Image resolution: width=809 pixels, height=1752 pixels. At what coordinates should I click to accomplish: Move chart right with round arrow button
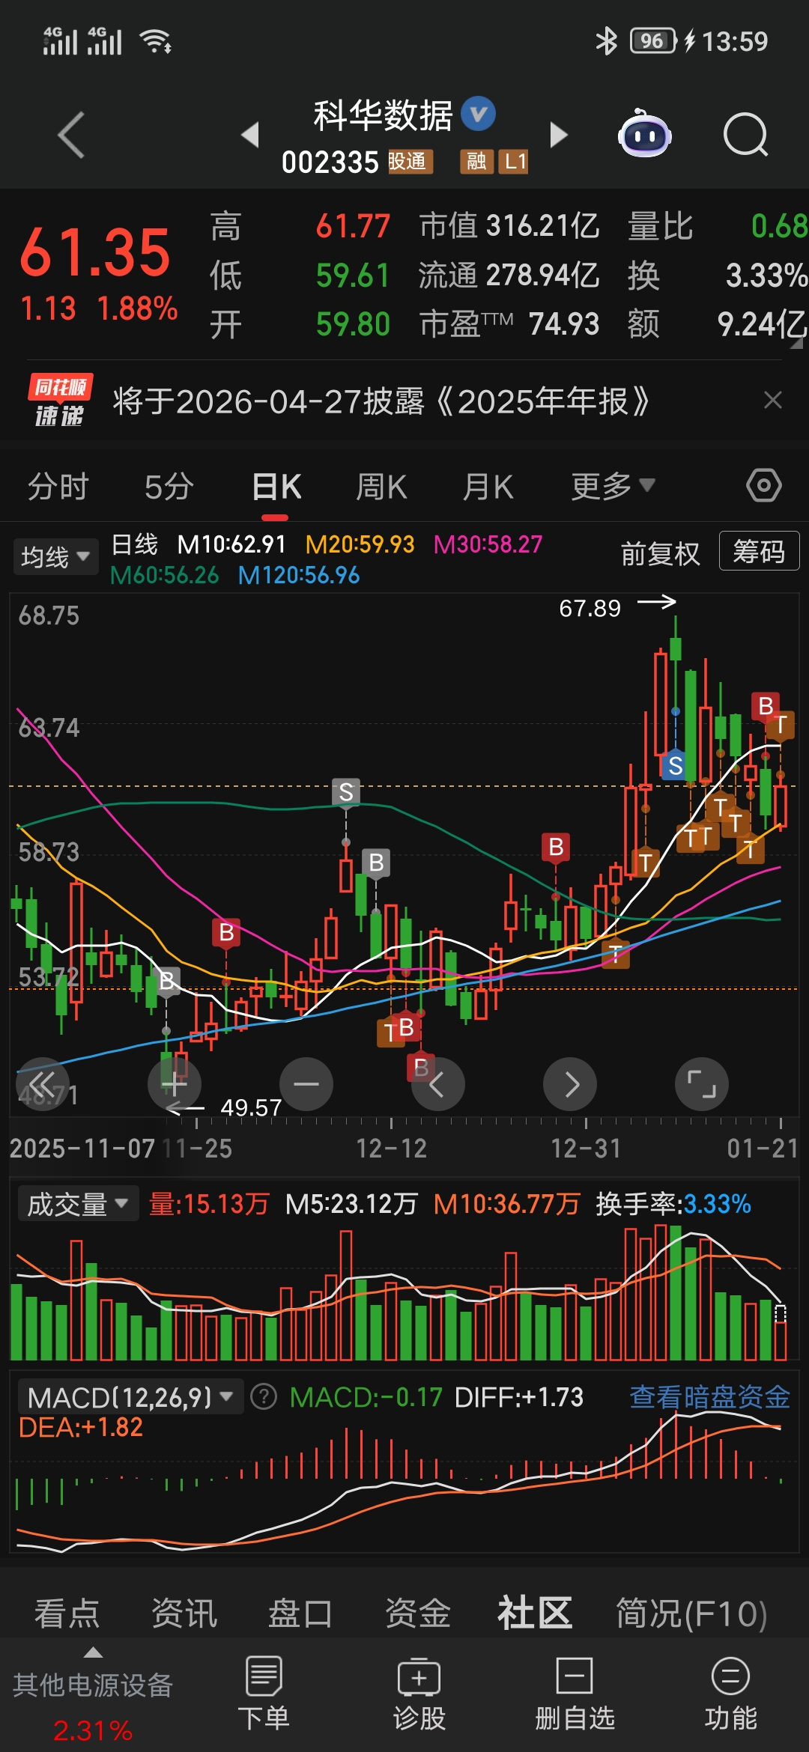(x=570, y=1084)
